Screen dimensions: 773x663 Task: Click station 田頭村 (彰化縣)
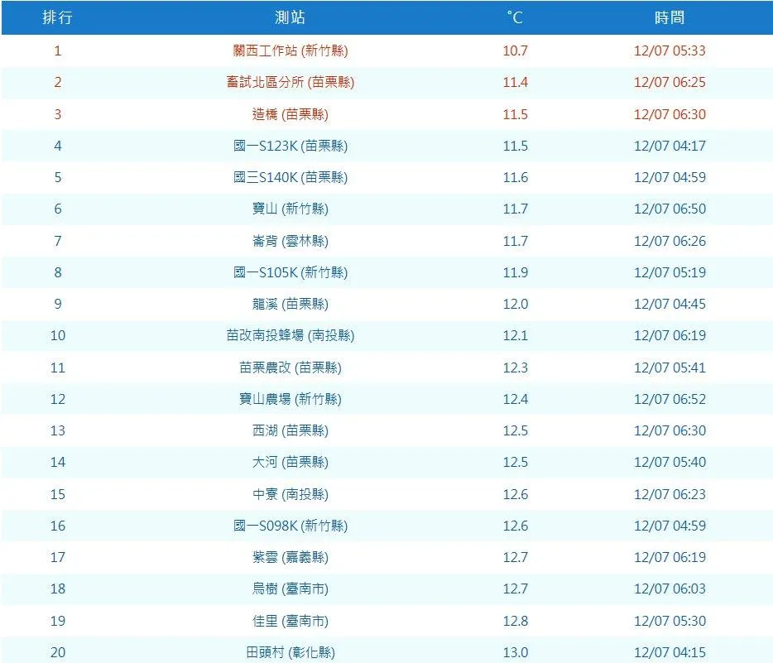[x=290, y=652]
